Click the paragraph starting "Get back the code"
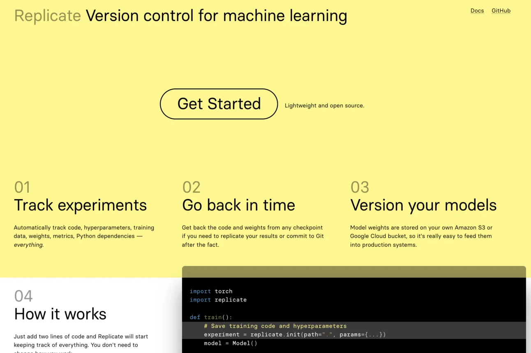The height and width of the screenshot is (353, 531). (x=253, y=236)
